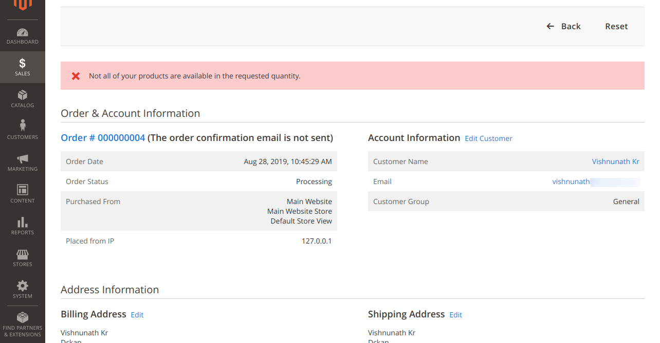
Task: Click the Reset button
Action: [x=616, y=26]
